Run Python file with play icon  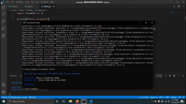pyautogui.click(x=174, y=6)
